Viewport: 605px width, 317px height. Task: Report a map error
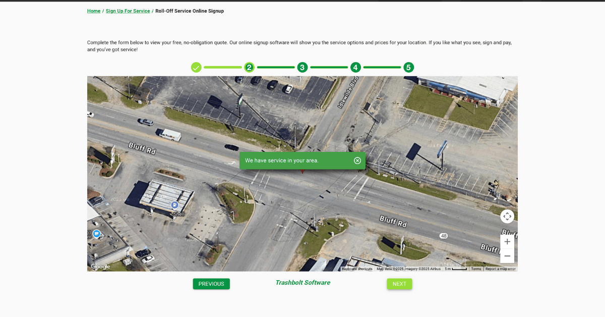coord(501,269)
